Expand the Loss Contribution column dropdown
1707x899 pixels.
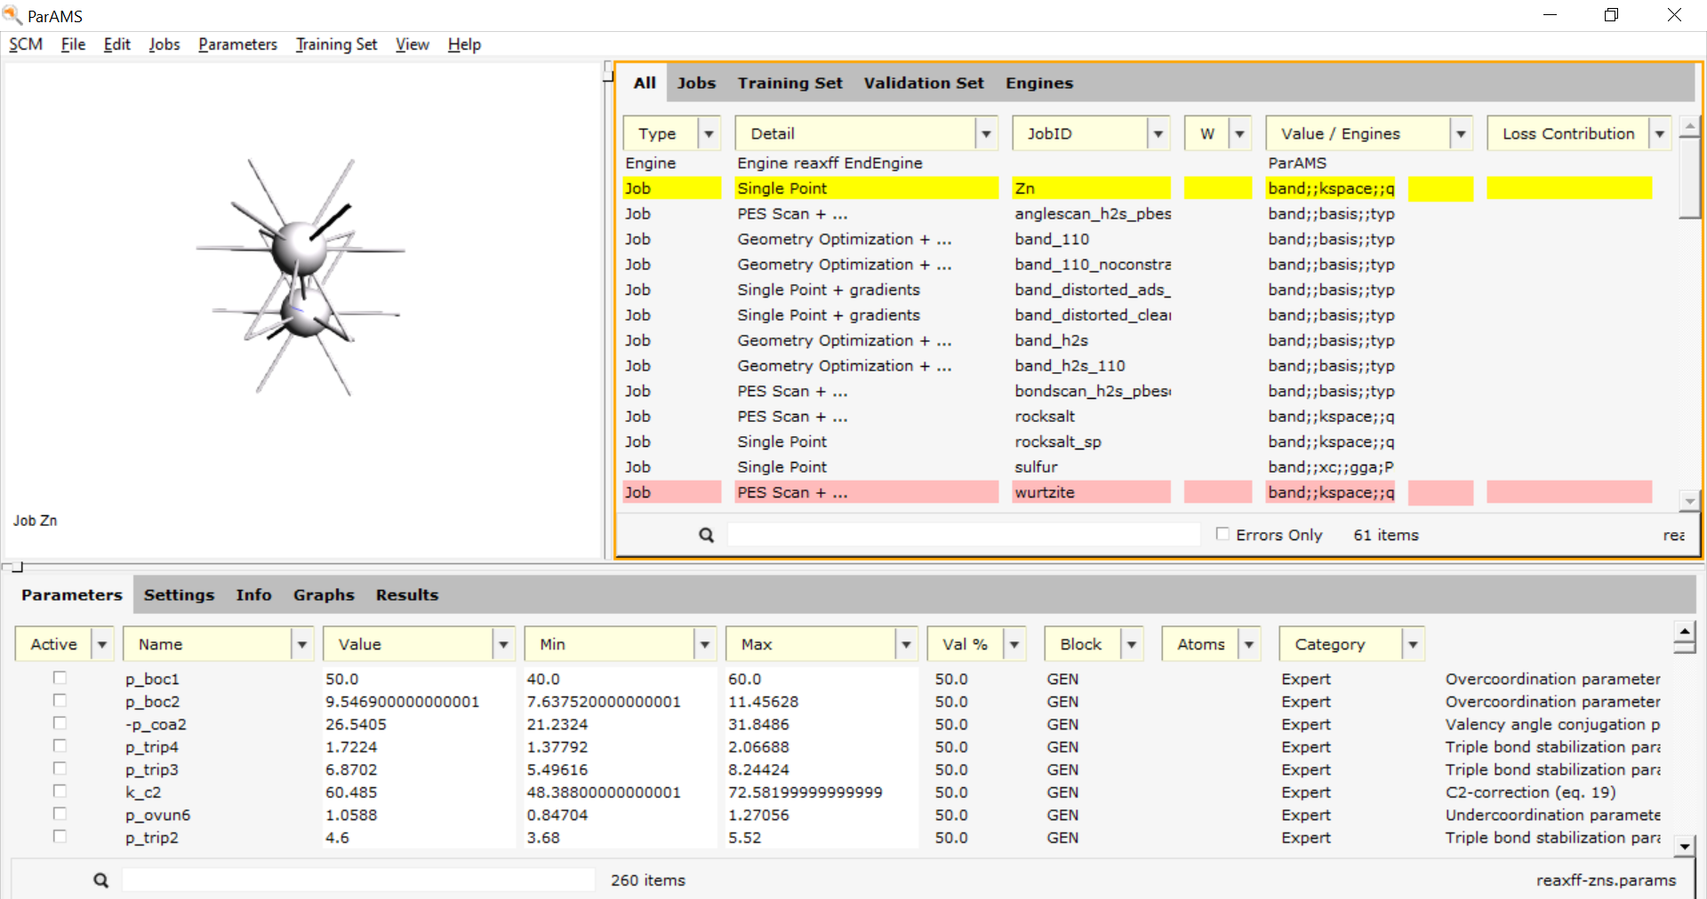pyautogui.click(x=1659, y=134)
